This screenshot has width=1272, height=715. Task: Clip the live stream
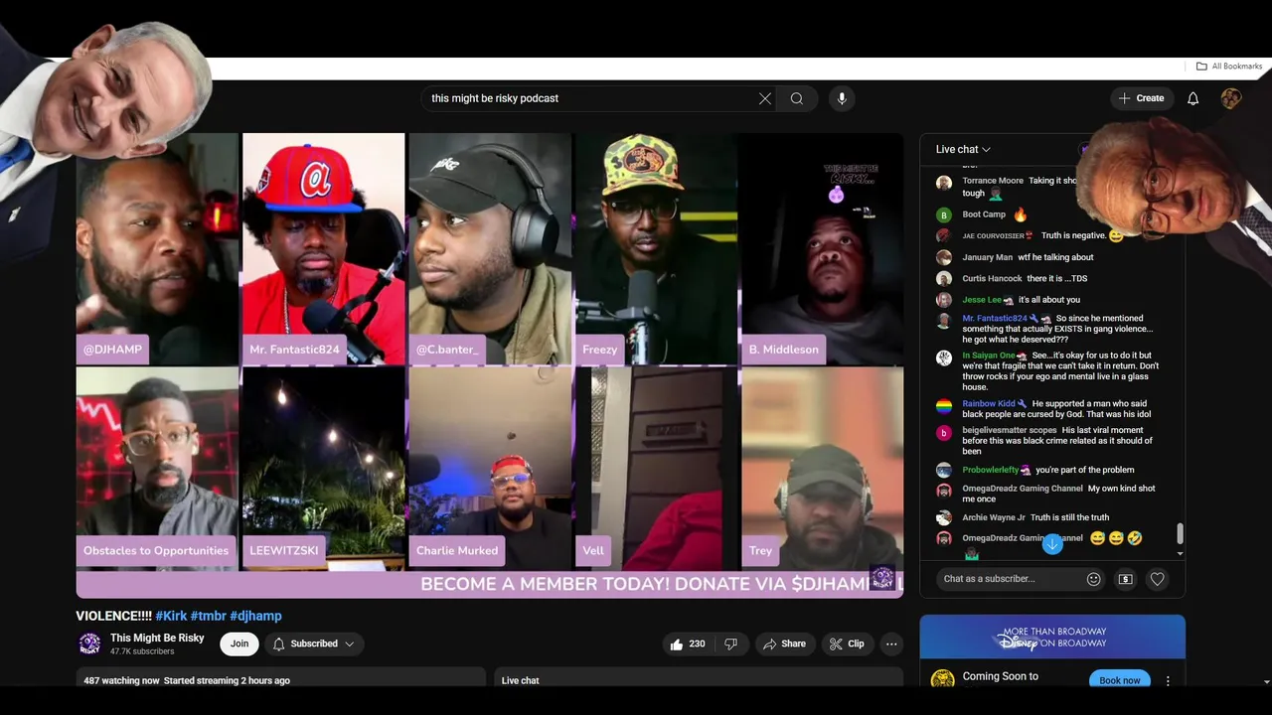[847, 643]
